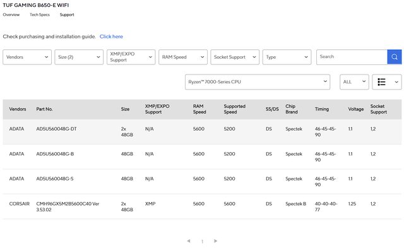Select page number 1 in pagination
404x248 pixels.
[202, 241]
